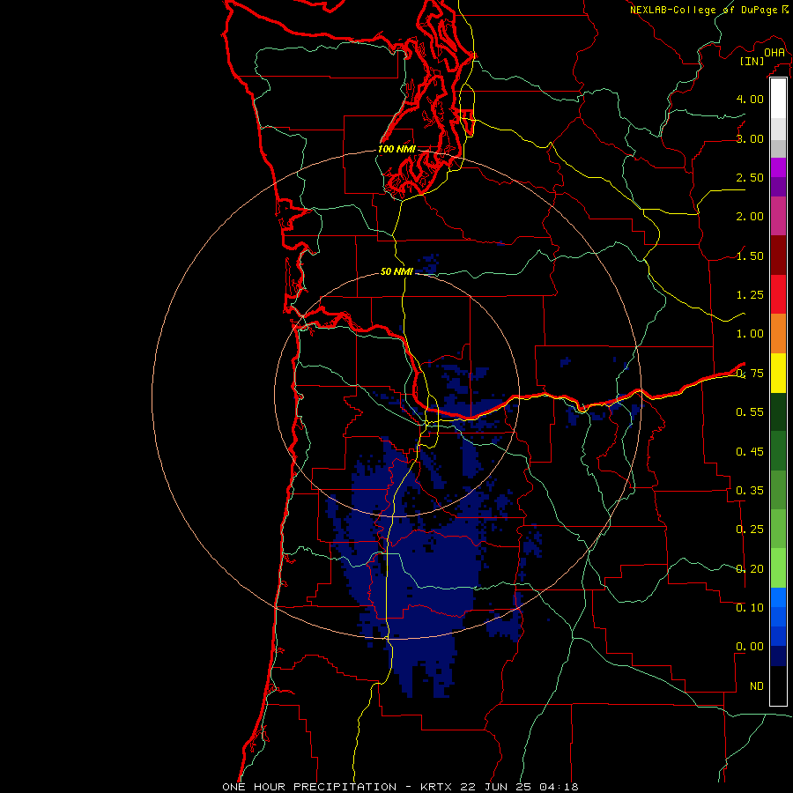
Task: Click the '4.00' legend value
Action: pyautogui.click(x=750, y=99)
